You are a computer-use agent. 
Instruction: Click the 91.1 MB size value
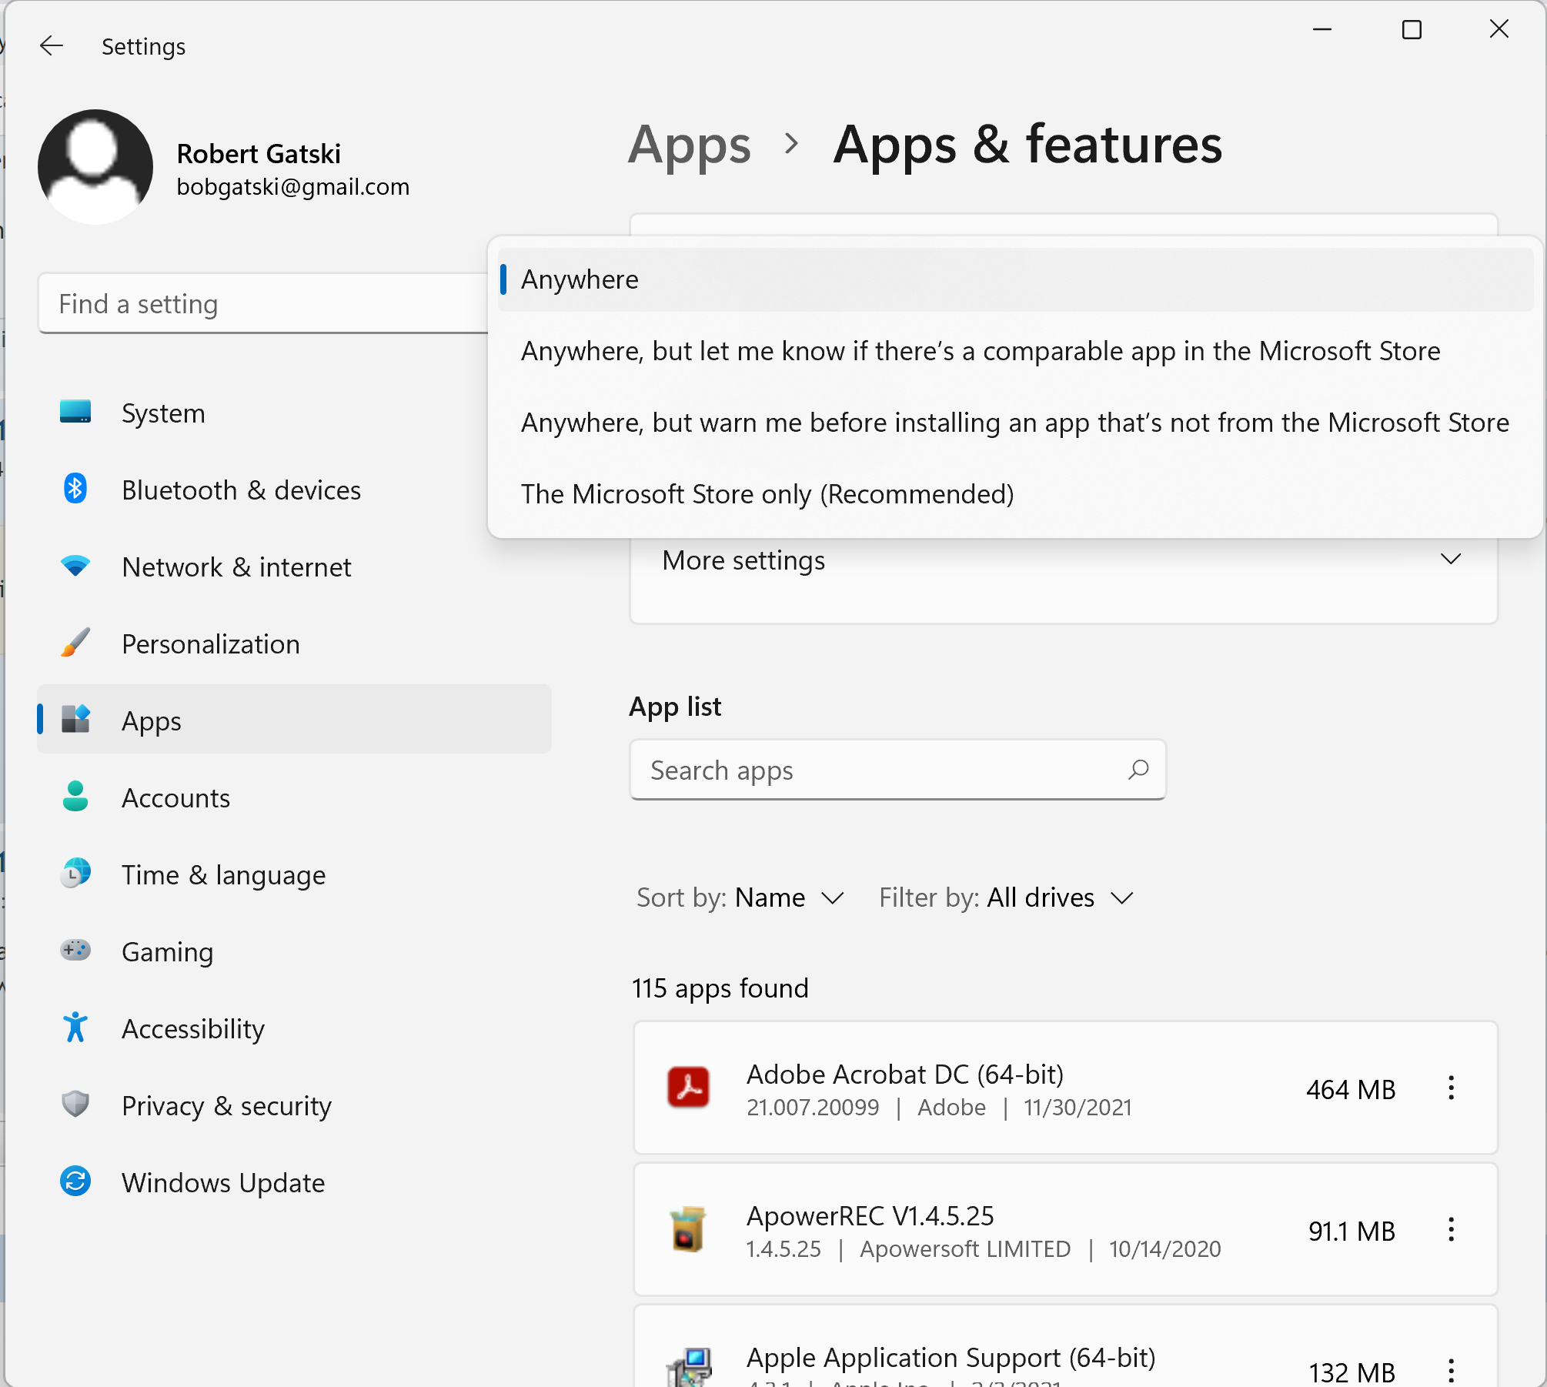[1352, 1232]
